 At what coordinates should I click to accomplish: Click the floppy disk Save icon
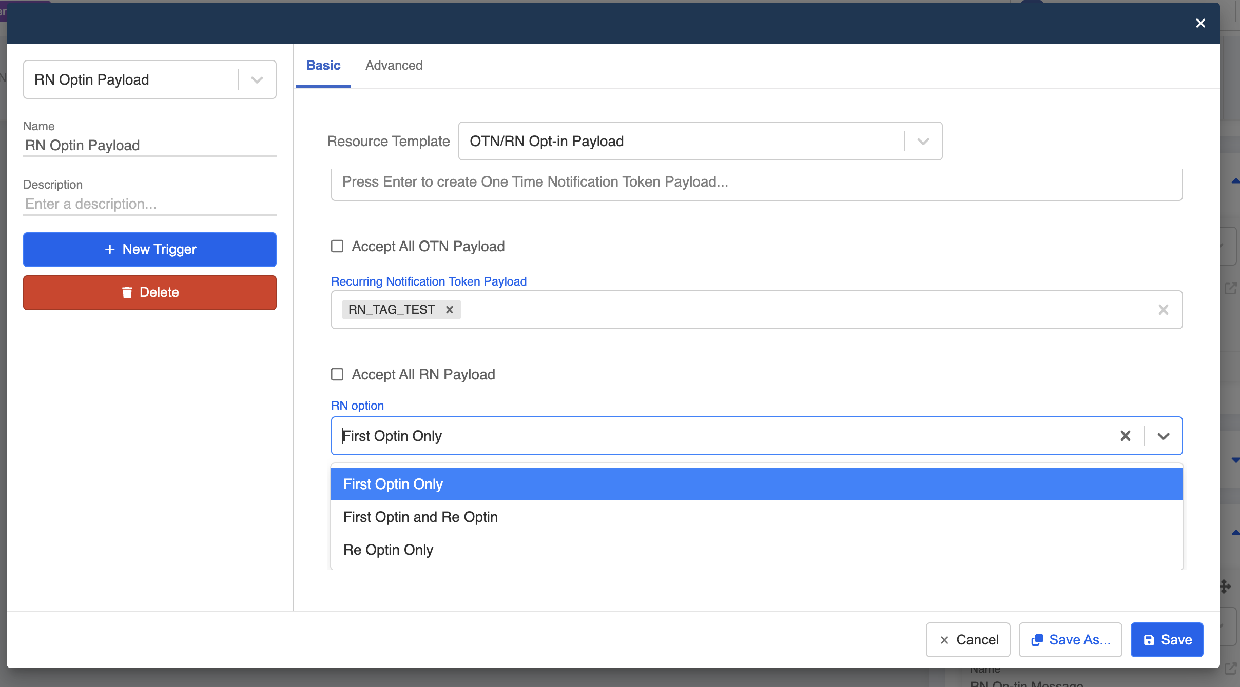(1149, 640)
